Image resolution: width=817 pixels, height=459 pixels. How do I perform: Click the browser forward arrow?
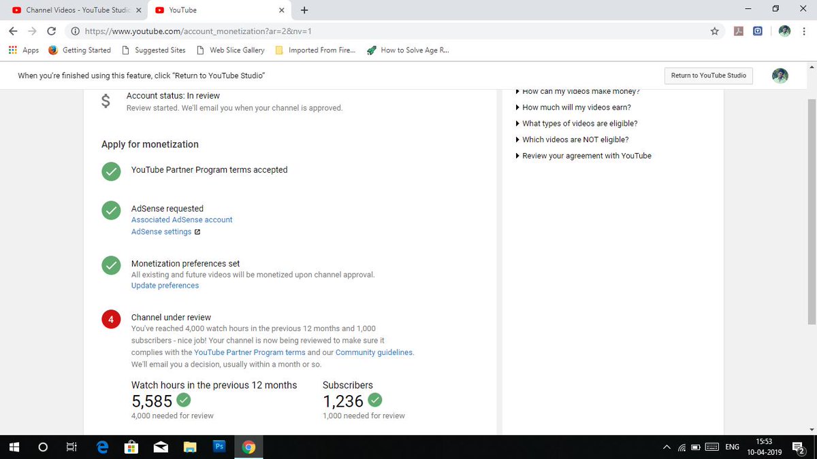point(32,31)
